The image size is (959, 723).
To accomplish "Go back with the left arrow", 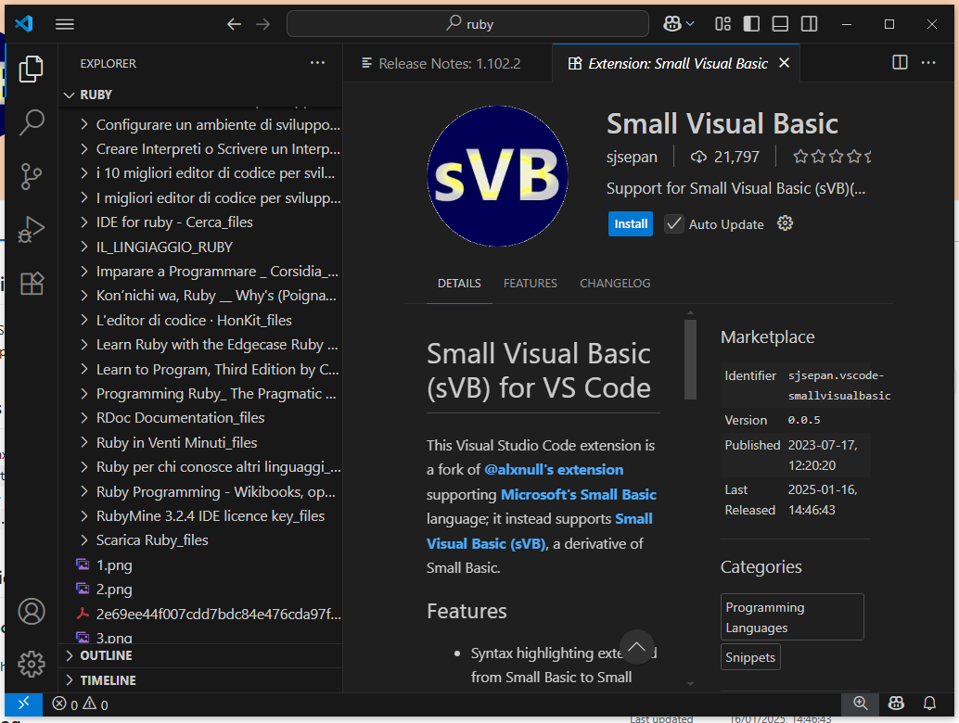I will 235,24.
